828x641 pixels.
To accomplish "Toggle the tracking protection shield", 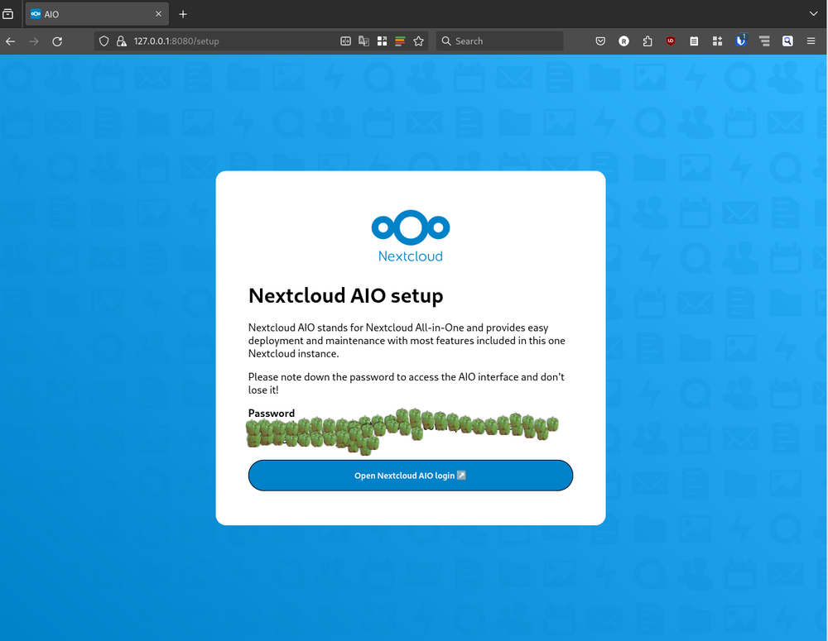I will coord(103,41).
